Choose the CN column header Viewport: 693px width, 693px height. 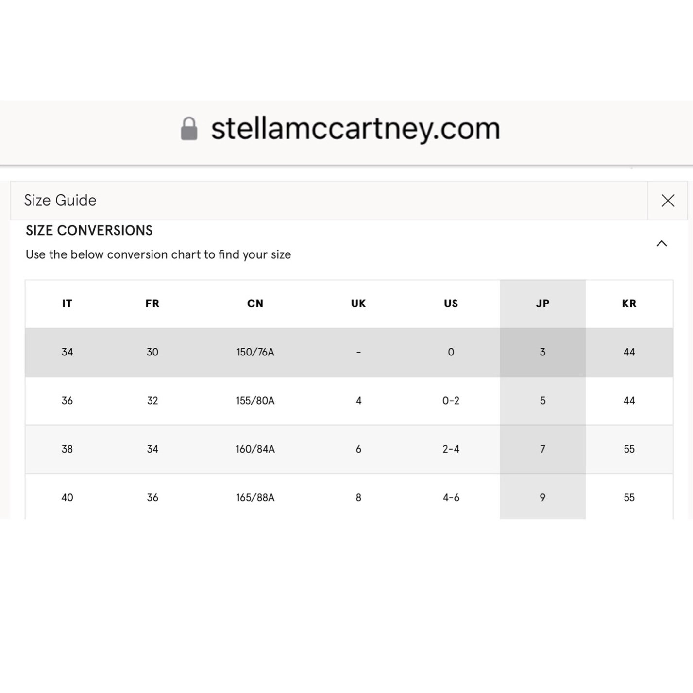[255, 304]
